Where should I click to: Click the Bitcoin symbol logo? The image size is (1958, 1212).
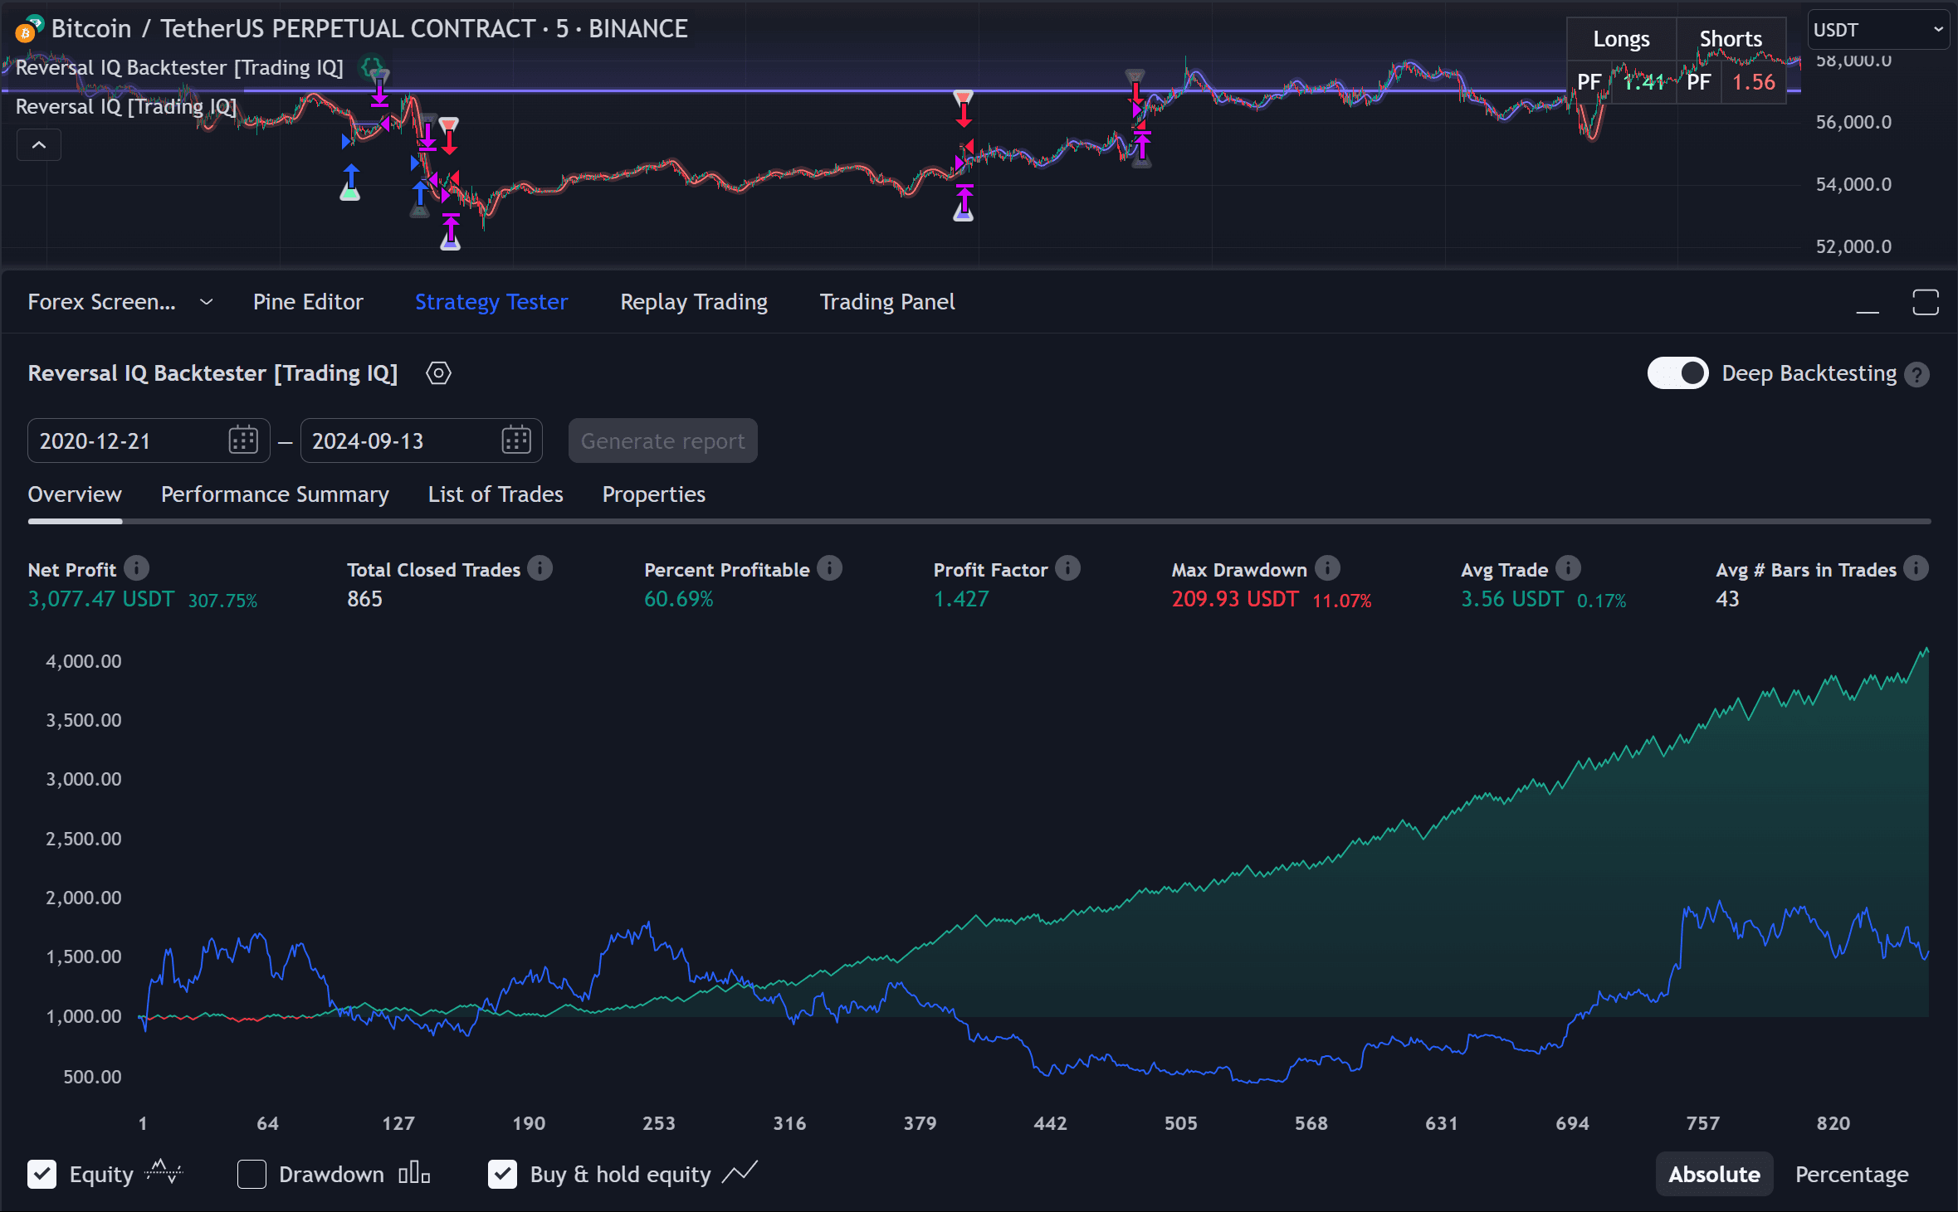click(x=27, y=29)
